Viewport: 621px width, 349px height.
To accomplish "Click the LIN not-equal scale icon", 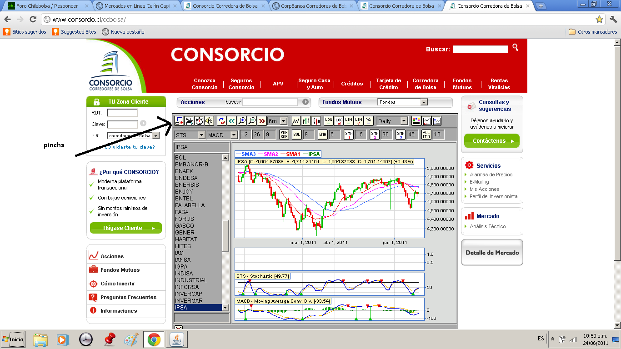I will tap(359, 121).
